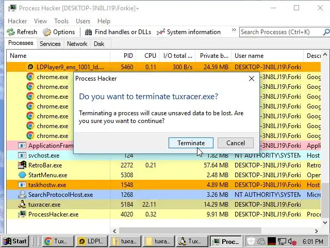The image size is (330, 248).
Task: Open the View menu
Action: click(x=40, y=21)
